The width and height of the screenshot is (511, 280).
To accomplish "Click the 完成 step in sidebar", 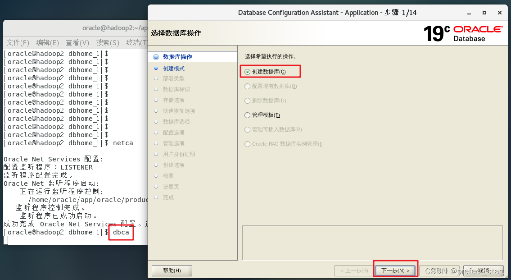I will 168,197.
